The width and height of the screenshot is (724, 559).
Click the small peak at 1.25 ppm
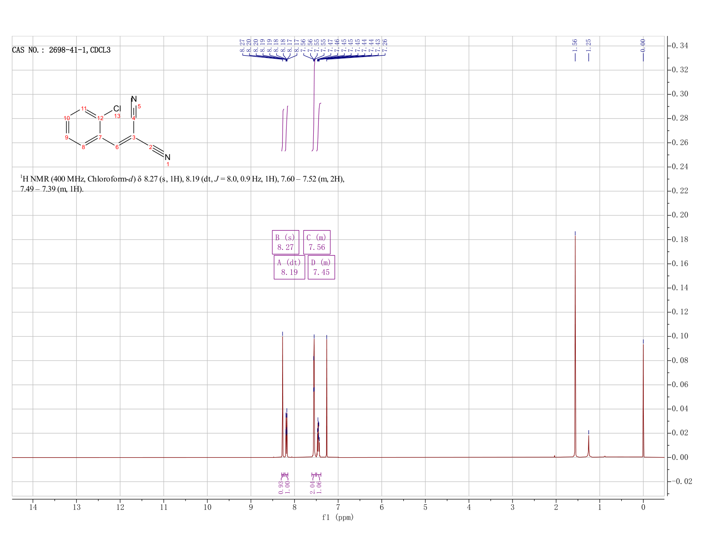coord(589,446)
